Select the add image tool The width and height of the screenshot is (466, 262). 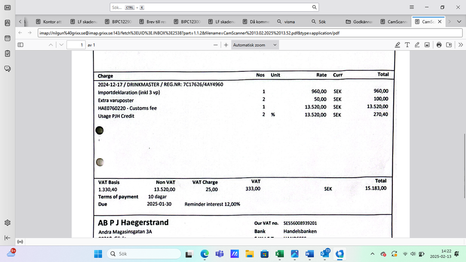click(x=427, y=45)
